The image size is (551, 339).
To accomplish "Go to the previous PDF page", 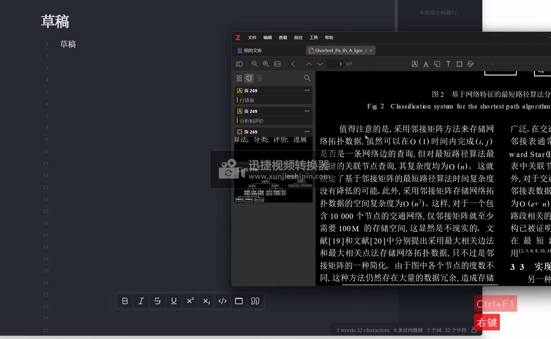I will 309,64.
